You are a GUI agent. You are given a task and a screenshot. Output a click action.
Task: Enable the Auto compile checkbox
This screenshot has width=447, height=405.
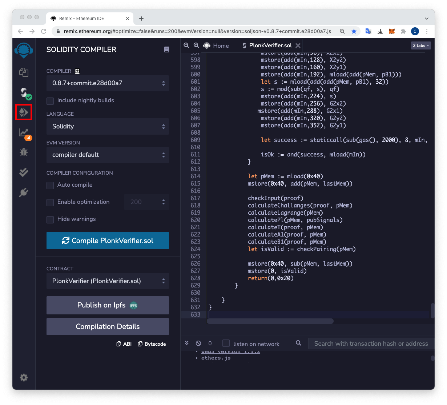tap(50, 185)
